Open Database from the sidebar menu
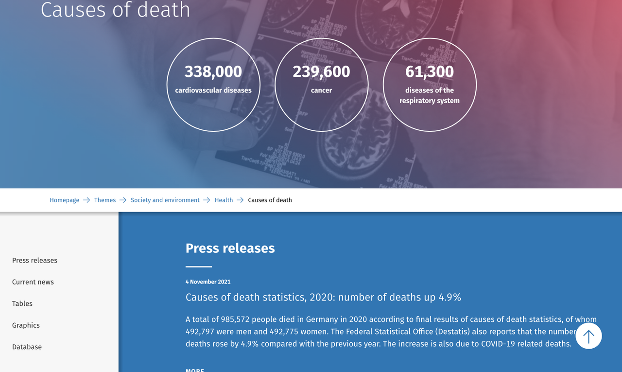622x372 pixels. (x=27, y=347)
